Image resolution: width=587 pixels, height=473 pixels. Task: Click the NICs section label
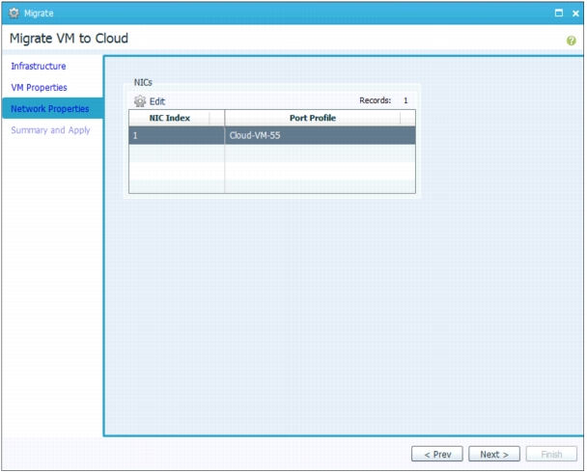click(143, 82)
